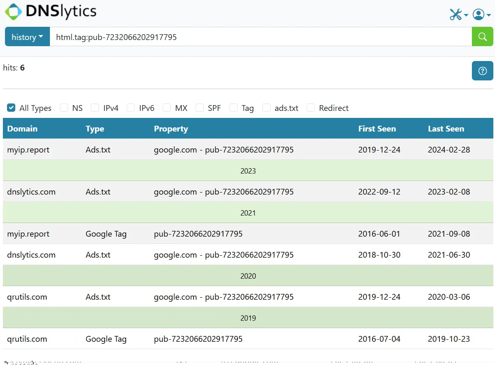Select last seen date 2021-06-30
This screenshot has height=371, width=495.
(x=449, y=255)
